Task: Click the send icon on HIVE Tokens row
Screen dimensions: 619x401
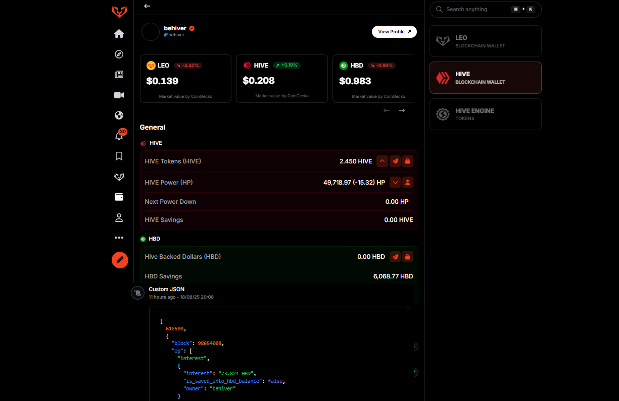Action: [x=395, y=161]
